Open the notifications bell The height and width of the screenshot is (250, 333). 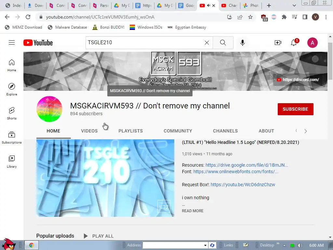tap(294, 43)
